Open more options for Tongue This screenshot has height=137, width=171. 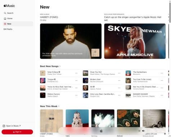[x=76, y=80]
